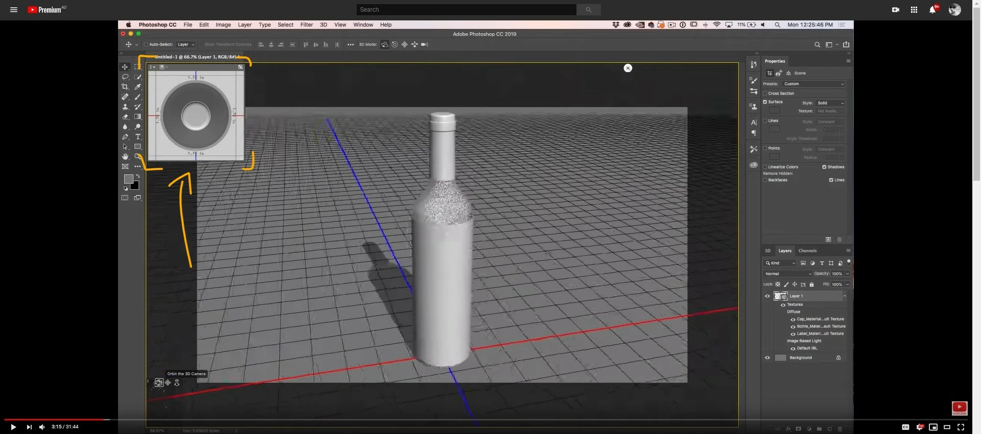
Task: Open the Surface Style Solid dropdown
Action: (x=830, y=103)
